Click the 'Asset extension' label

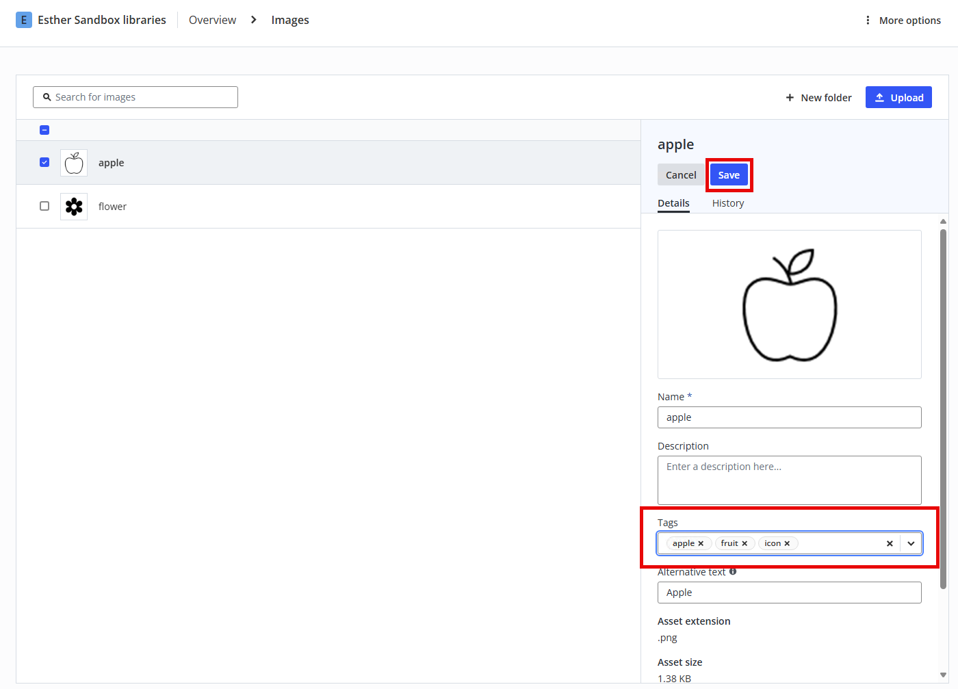click(x=694, y=621)
